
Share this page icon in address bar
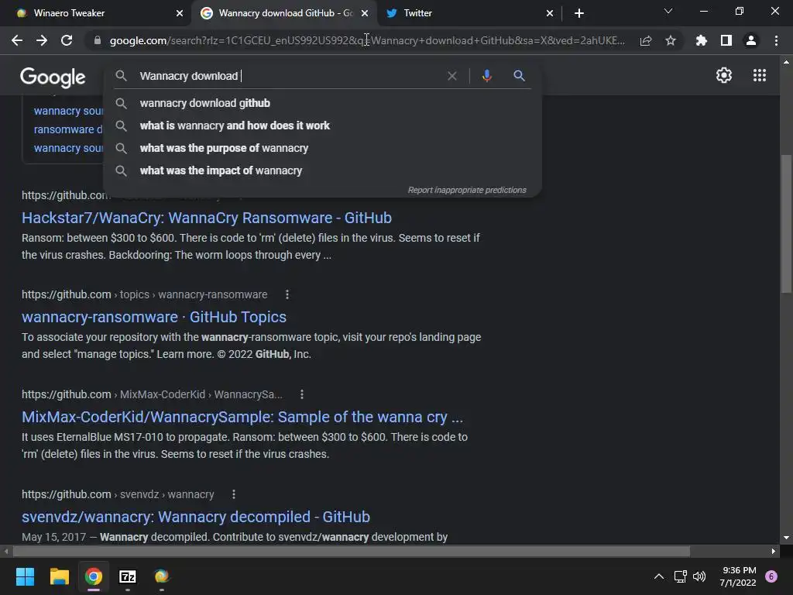point(646,40)
